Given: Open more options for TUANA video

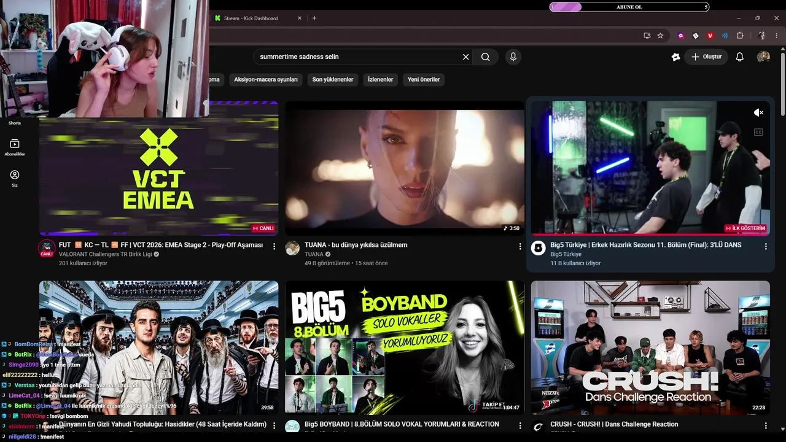Looking at the screenshot, I should pos(520,246).
